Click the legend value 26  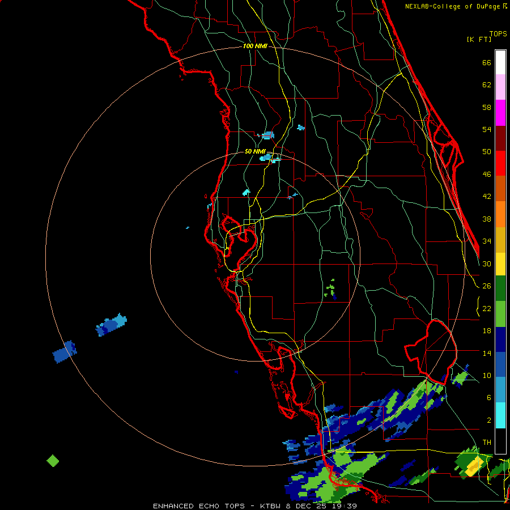(x=487, y=286)
